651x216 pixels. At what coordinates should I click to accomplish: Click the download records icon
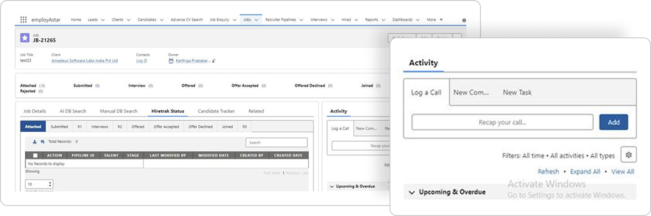click(x=35, y=142)
